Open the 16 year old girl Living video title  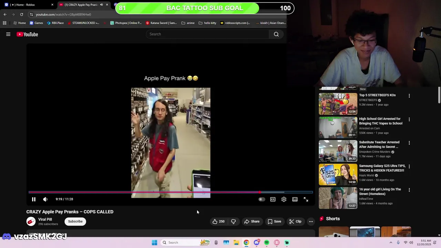tap(380, 192)
